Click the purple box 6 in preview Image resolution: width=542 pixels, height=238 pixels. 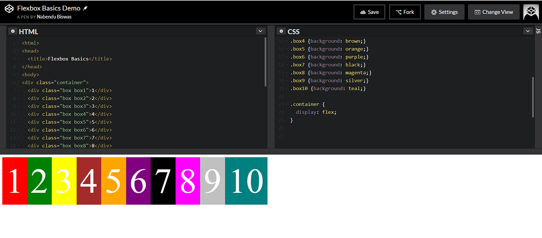click(139, 181)
